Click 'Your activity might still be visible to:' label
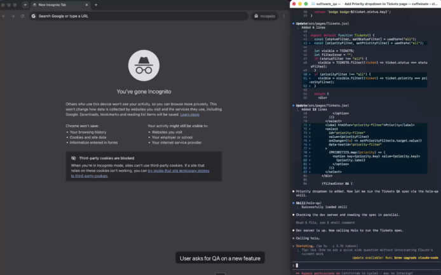441x275 pixels. click(x=178, y=126)
